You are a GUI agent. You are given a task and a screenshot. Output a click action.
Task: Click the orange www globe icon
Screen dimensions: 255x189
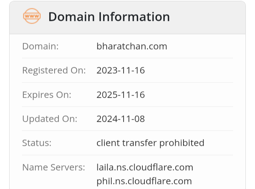click(32, 16)
